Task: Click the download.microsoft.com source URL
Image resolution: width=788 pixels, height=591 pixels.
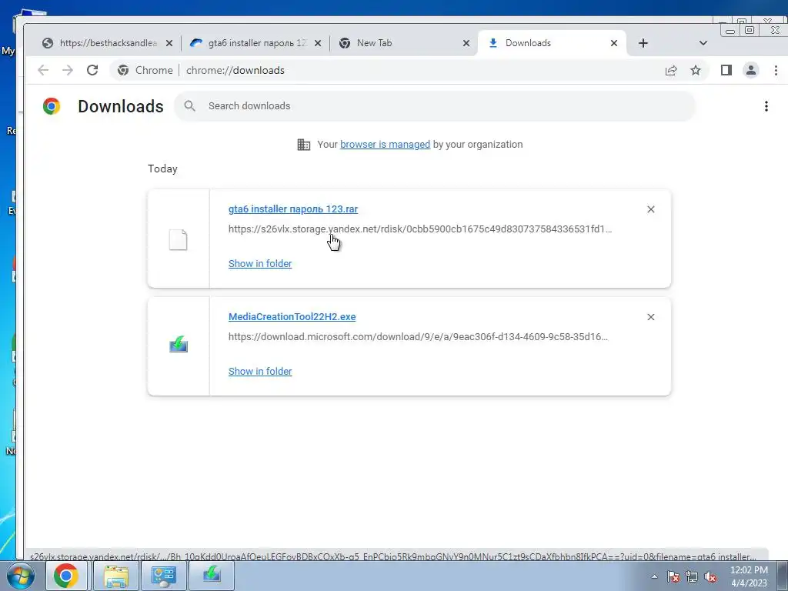Action: 418,337
